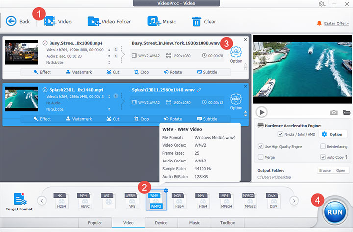Select the Busy.Street video thumbnail
The width and height of the screenshot is (353, 232).
click(22, 52)
